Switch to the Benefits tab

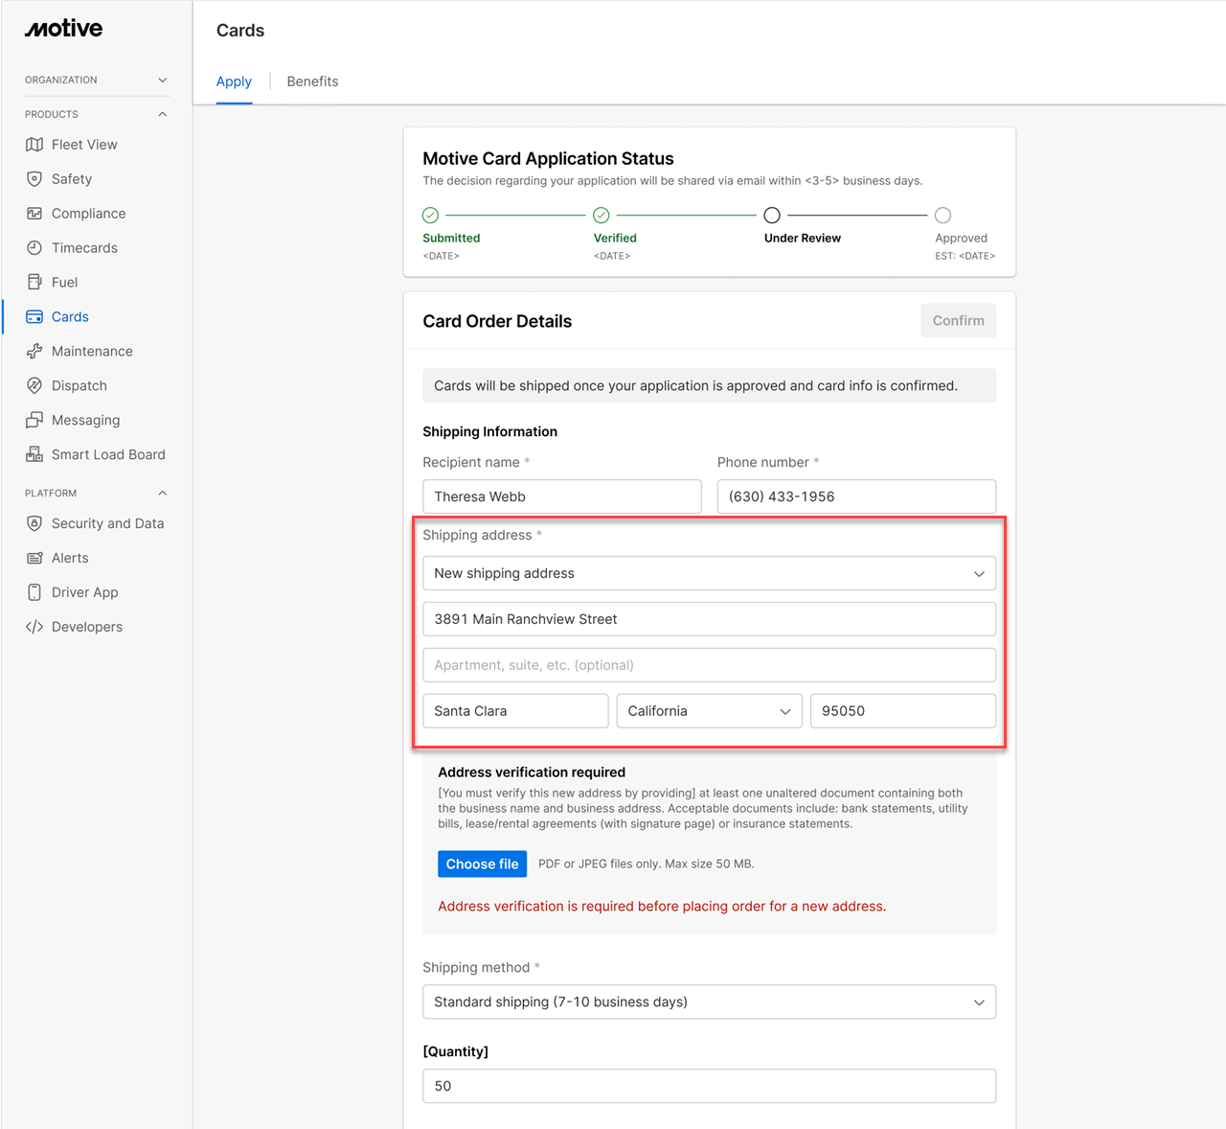tap(312, 81)
